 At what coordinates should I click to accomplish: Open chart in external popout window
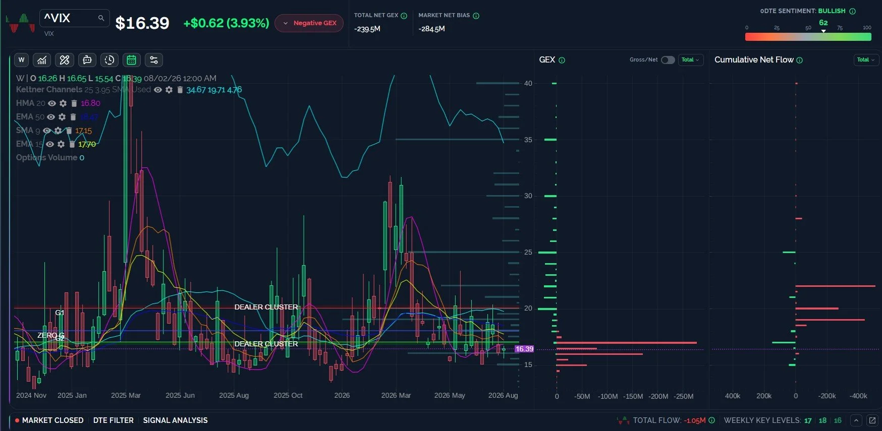tap(872, 420)
